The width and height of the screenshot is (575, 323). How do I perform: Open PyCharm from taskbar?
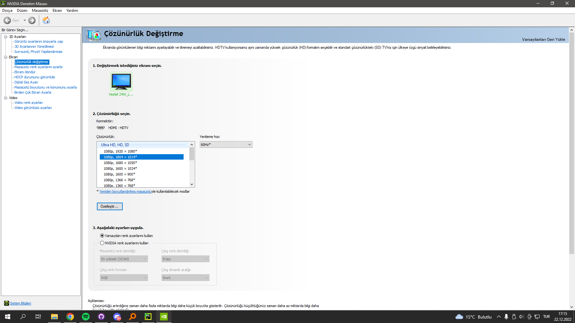[148, 317]
